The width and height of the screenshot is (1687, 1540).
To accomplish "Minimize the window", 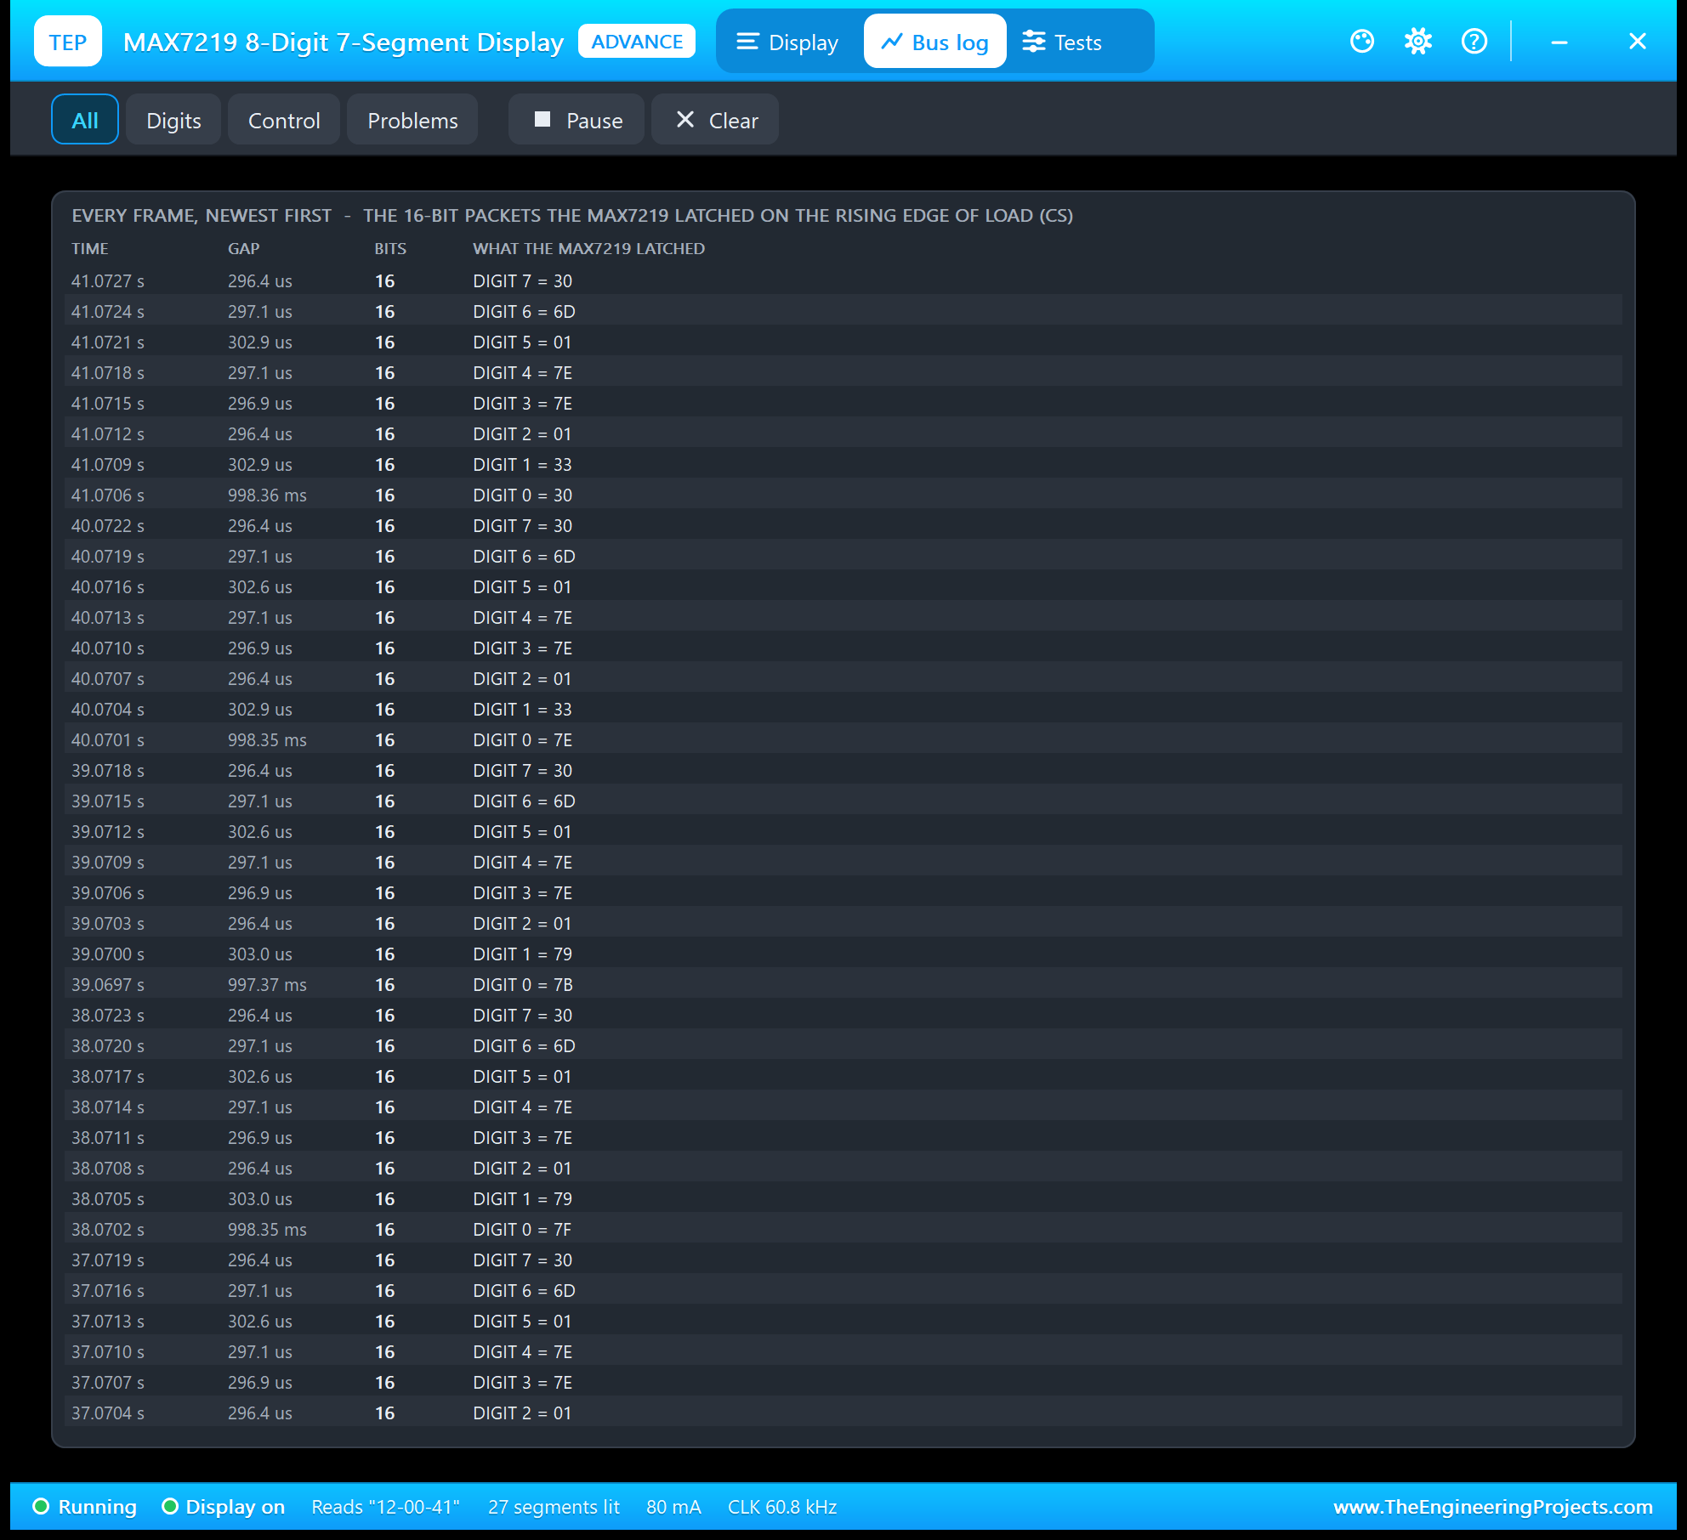I will (1559, 42).
